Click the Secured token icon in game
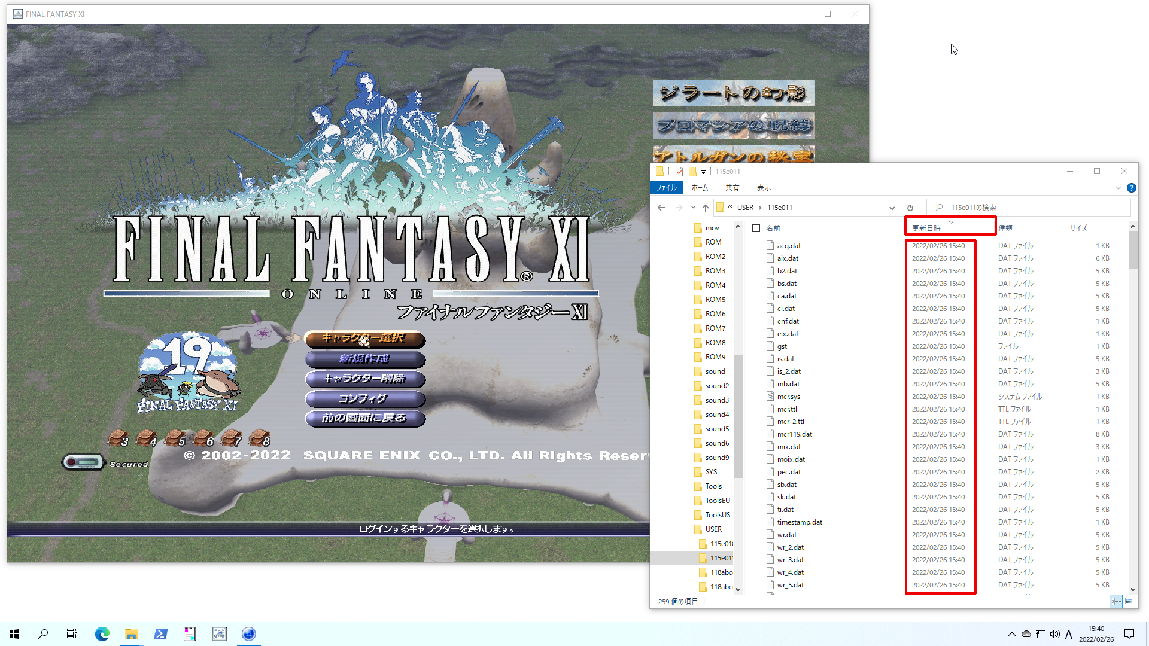This screenshot has height=646, width=1149. click(83, 462)
